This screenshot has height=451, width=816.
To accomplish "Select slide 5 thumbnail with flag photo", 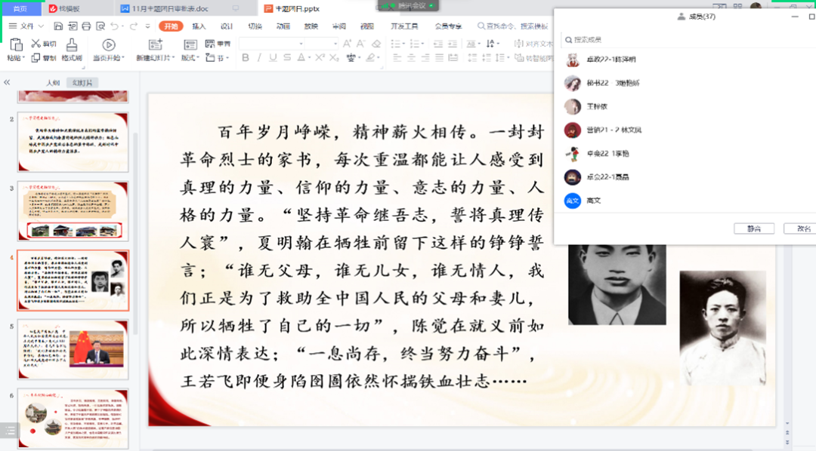I will tap(73, 349).
